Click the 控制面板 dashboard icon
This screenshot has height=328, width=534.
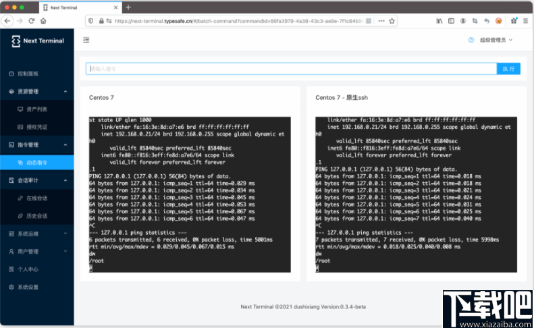[11, 74]
